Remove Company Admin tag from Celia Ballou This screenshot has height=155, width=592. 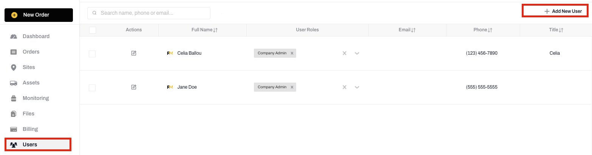click(292, 53)
